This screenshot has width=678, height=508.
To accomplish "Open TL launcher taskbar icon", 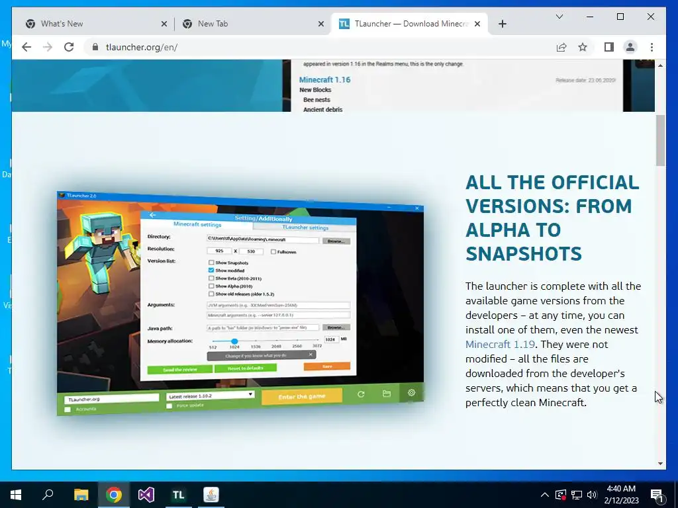I will 179,495.
